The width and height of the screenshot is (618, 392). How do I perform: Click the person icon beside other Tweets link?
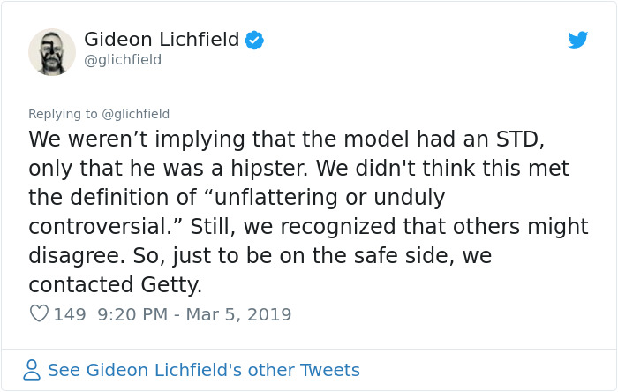[32, 370]
